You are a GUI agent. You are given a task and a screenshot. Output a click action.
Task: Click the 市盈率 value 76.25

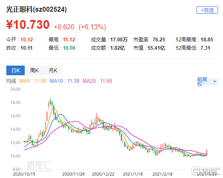point(159,40)
